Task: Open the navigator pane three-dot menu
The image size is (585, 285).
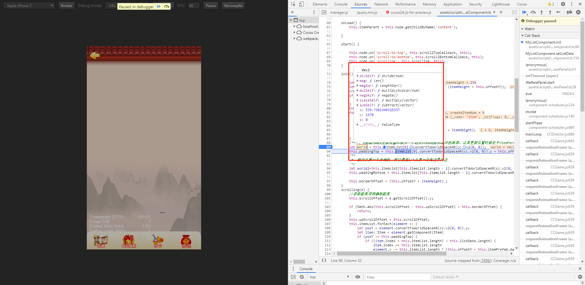Action: (x=314, y=12)
